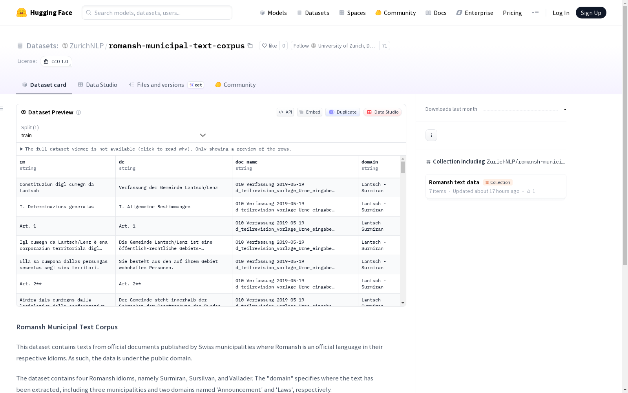628x393 pixels.
Task: Click the collection upvote count
Action: (x=531, y=191)
